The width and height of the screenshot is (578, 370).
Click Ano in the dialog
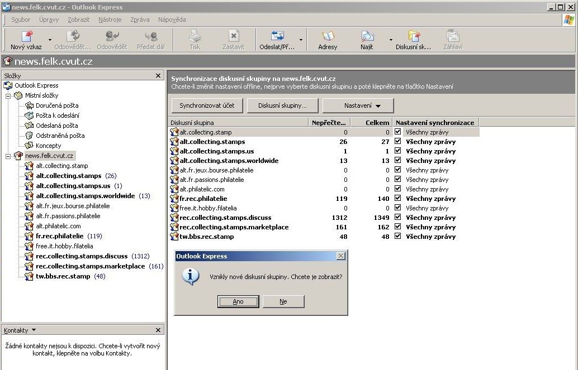(x=238, y=301)
